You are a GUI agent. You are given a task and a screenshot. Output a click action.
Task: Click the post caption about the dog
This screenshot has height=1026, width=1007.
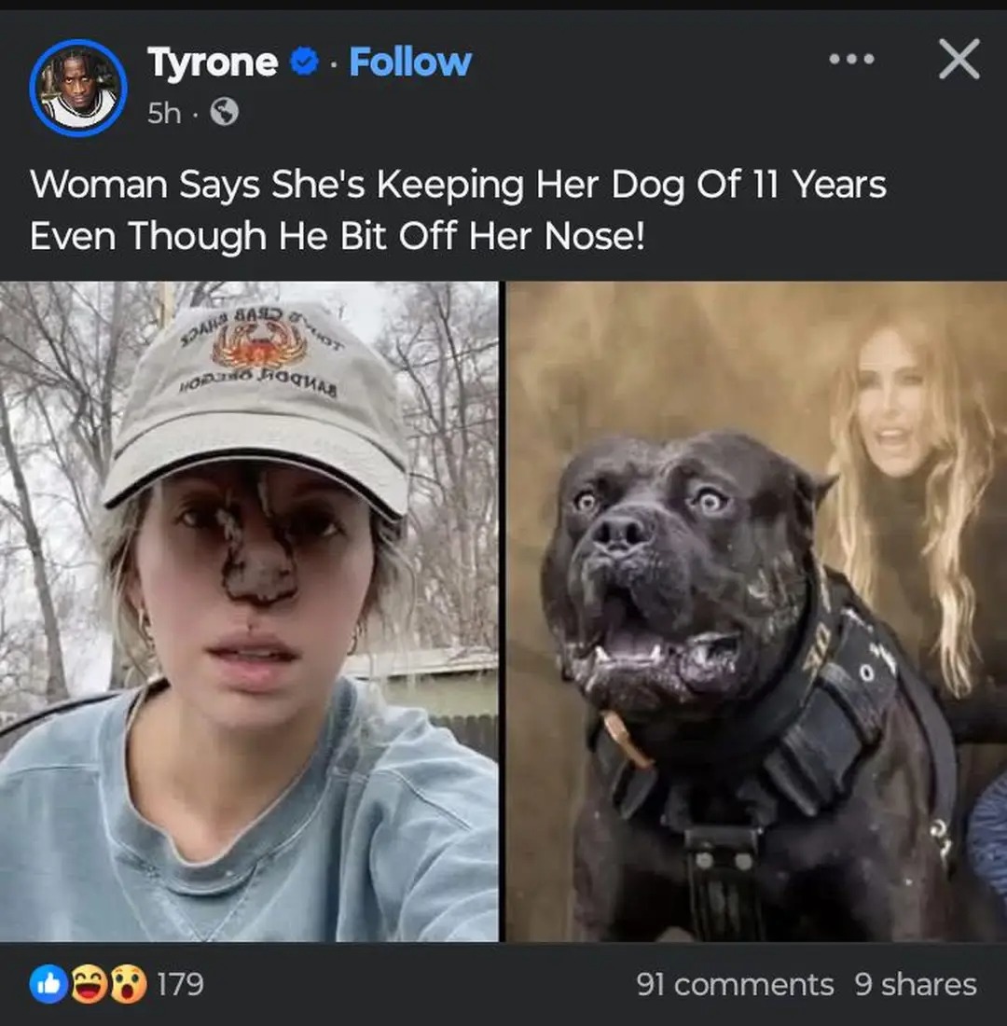[458, 209]
